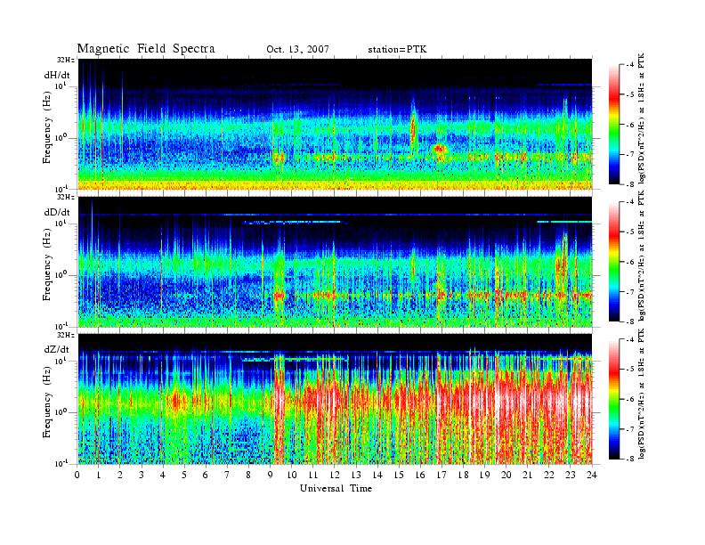Click the hour 9 tick label
The height and width of the screenshot is (545, 705).
click(x=271, y=475)
